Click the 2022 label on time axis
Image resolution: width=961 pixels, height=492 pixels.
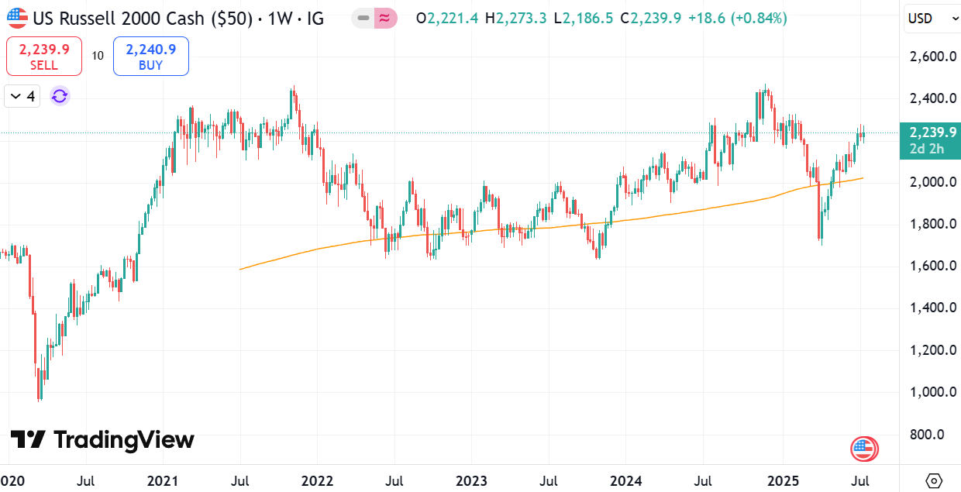317,481
